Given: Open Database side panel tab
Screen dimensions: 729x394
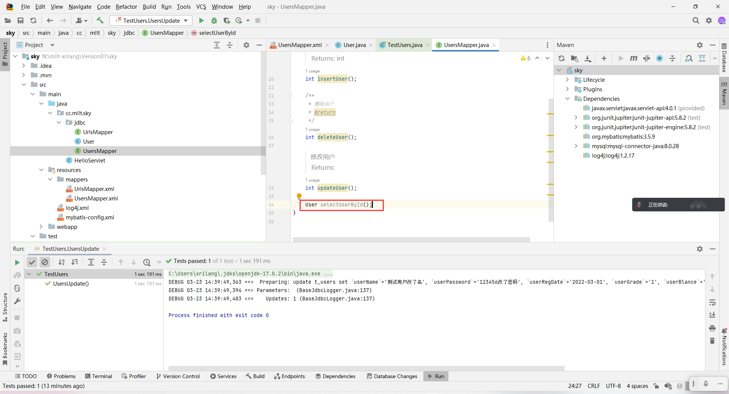Looking at the screenshot, I should (724, 58).
